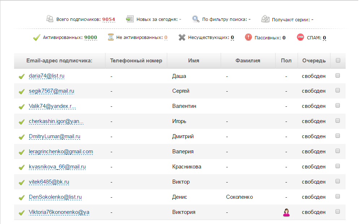Click the total subscribers people icon
Screen dimensions: 359x224
point(50,19)
